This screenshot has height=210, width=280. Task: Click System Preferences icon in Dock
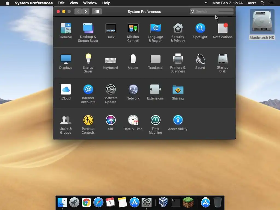pos(147,203)
